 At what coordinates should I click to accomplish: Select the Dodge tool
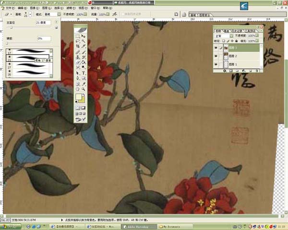coord(84,67)
